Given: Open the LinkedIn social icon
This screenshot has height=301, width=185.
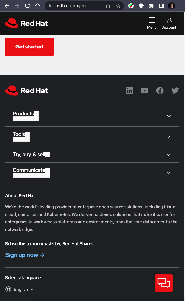Looking at the screenshot, I should (x=129, y=91).
